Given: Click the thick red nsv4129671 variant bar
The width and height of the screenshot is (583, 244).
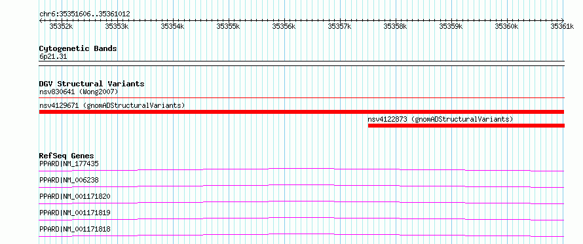Looking at the screenshot, I should pos(301,112).
